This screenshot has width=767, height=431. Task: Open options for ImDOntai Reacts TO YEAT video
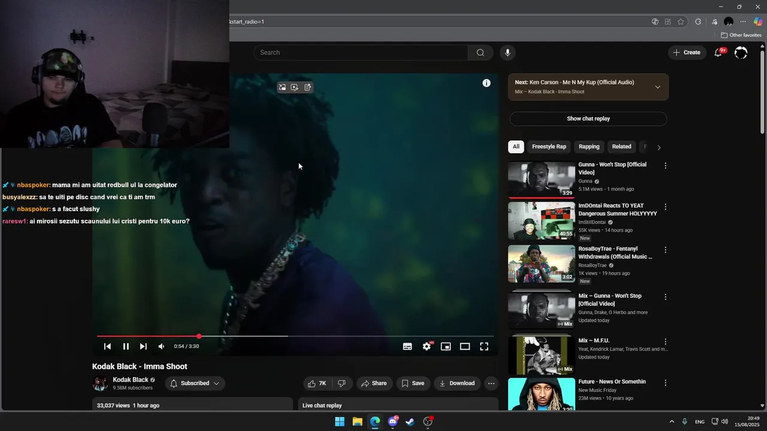tap(665, 207)
